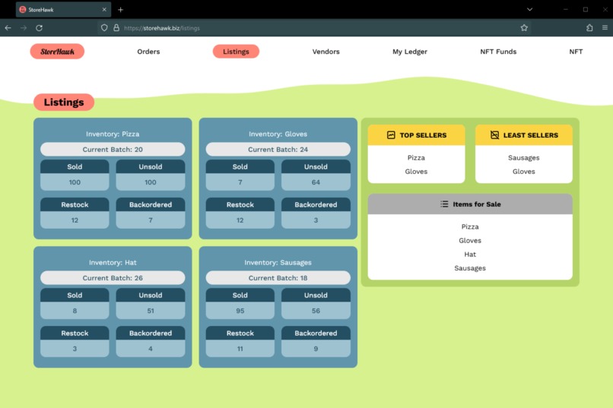Click Hat's Current Batch: 26 pill
This screenshot has width=613, height=408.
(x=113, y=277)
